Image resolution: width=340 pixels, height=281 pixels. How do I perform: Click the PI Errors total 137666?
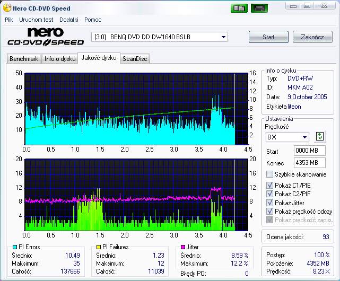(x=70, y=271)
